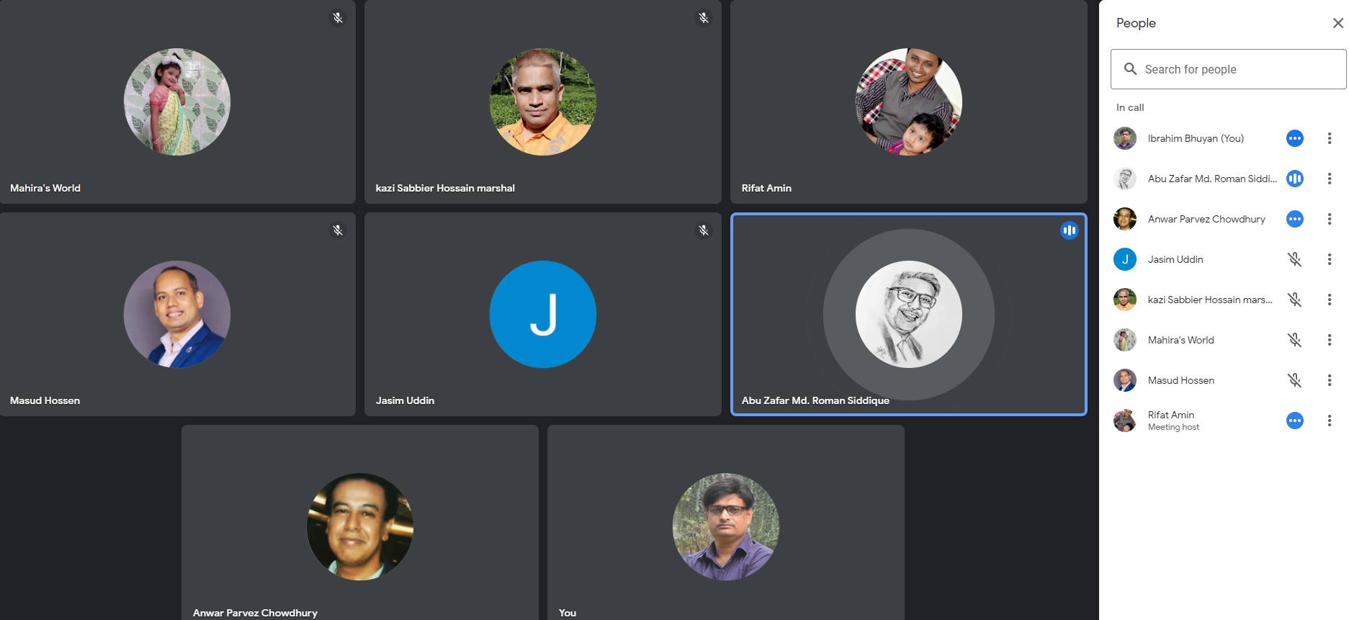Select Rifat Amin Meeting host entry in list
Viewport: 1349px width, 620px height.
(x=1173, y=421)
